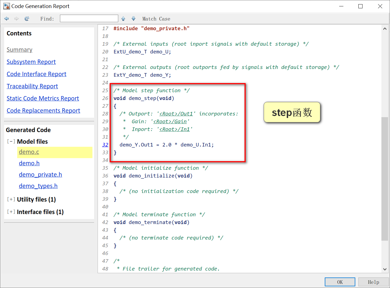Image resolution: width=390 pixels, height=288 pixels.
Task: Click the Help button
Action: (x=374, y=282)
